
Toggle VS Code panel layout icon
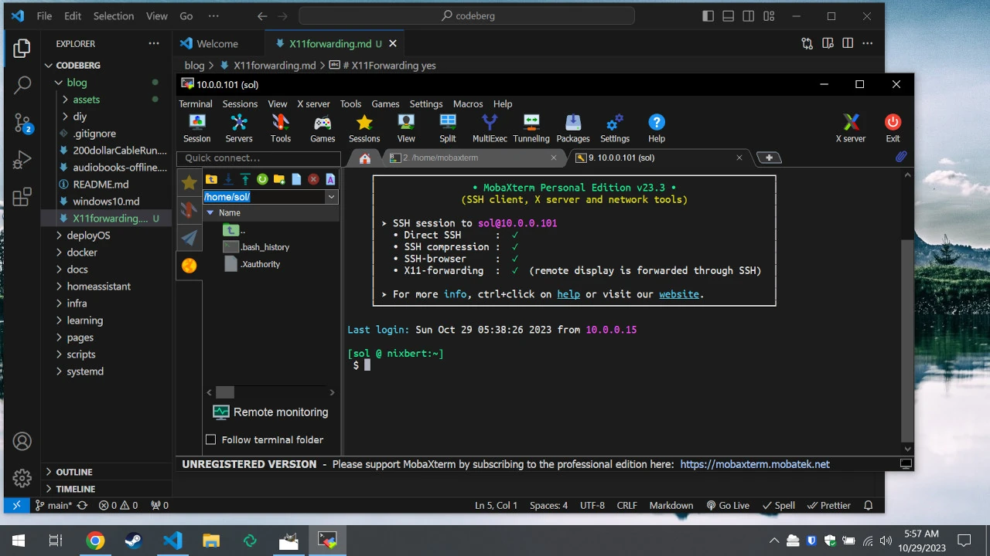pos(728,16)
